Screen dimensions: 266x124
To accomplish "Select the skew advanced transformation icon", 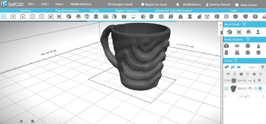I will pos(171,17).
